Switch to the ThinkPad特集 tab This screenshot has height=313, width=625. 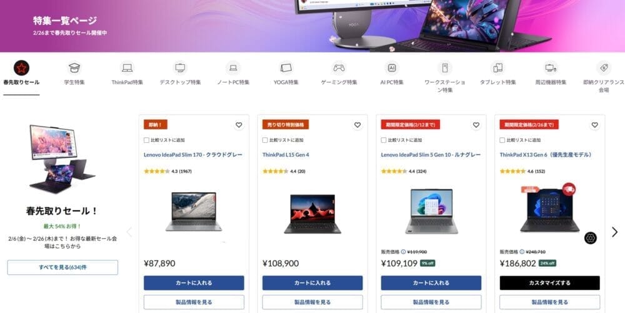(x=127, y=74)
